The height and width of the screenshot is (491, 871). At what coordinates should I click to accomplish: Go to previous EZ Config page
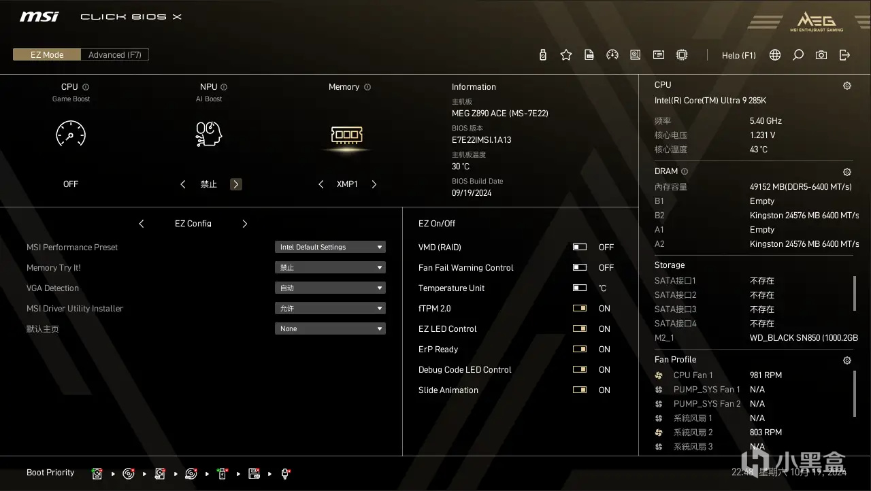(142, 224)
